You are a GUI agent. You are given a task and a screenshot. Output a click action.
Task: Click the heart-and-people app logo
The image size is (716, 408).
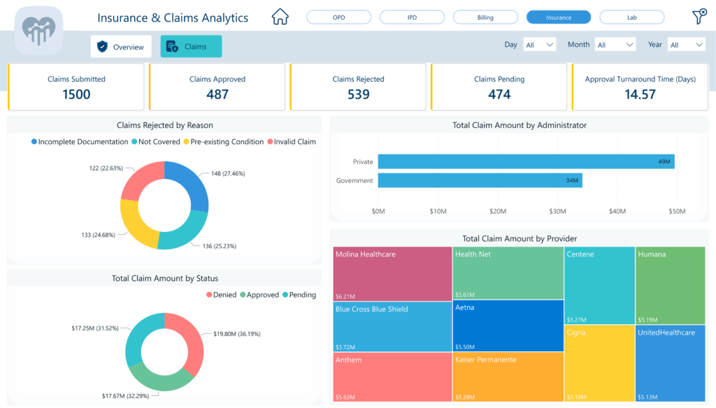(x=38, y=29)
